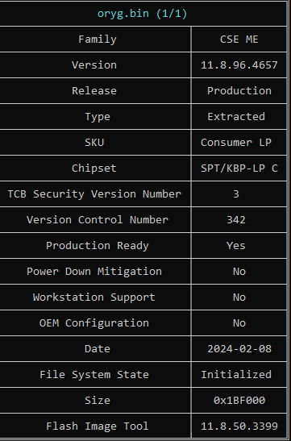Click the Initialized file system state
291x441 pixels.
click(236, 375)
